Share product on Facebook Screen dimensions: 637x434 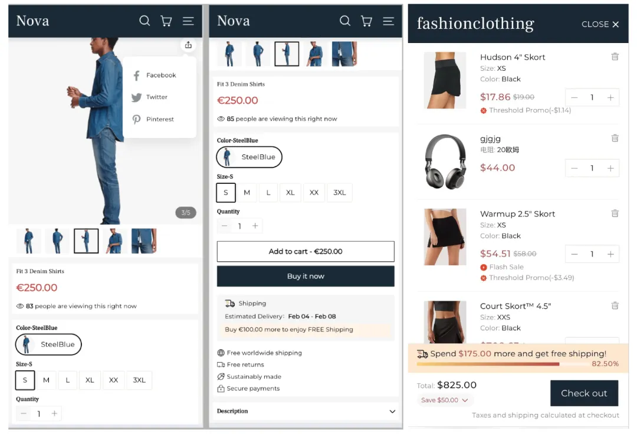click(x=155, y=75)
